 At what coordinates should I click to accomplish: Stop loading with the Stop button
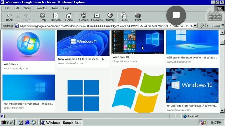pyautogui.click(x=43, y=17)
